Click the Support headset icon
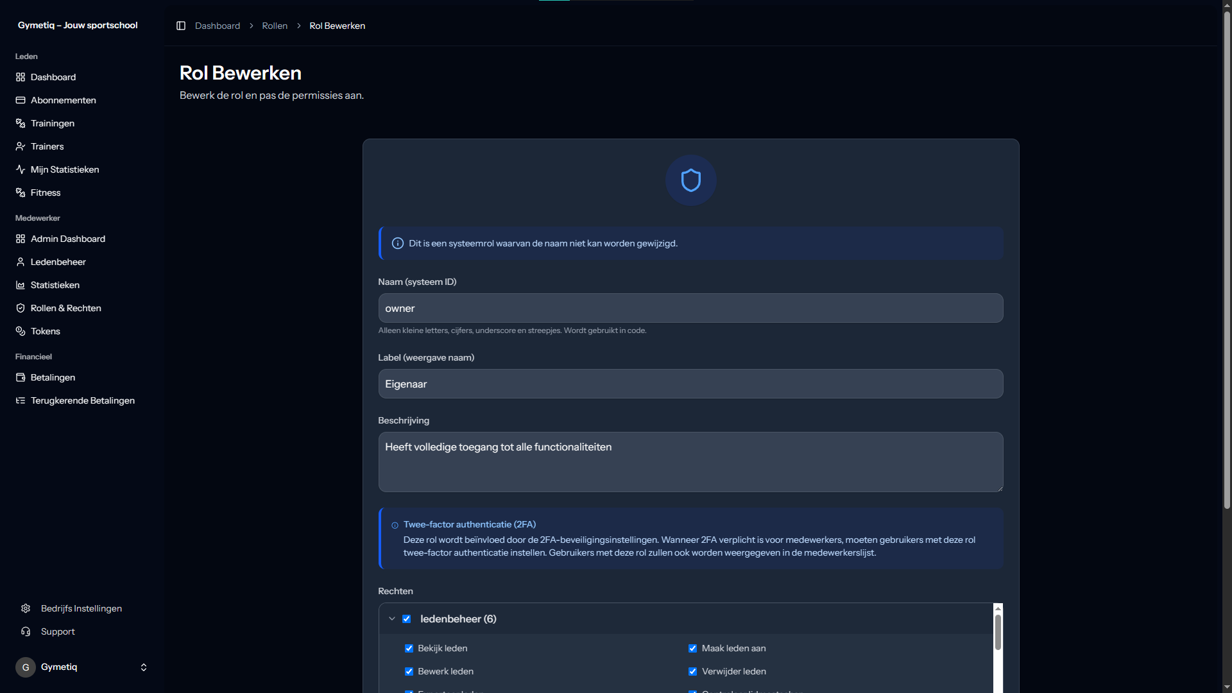 [26, 631]
